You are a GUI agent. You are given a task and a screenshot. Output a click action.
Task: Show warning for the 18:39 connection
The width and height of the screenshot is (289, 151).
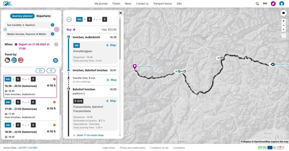coord(54,125)
